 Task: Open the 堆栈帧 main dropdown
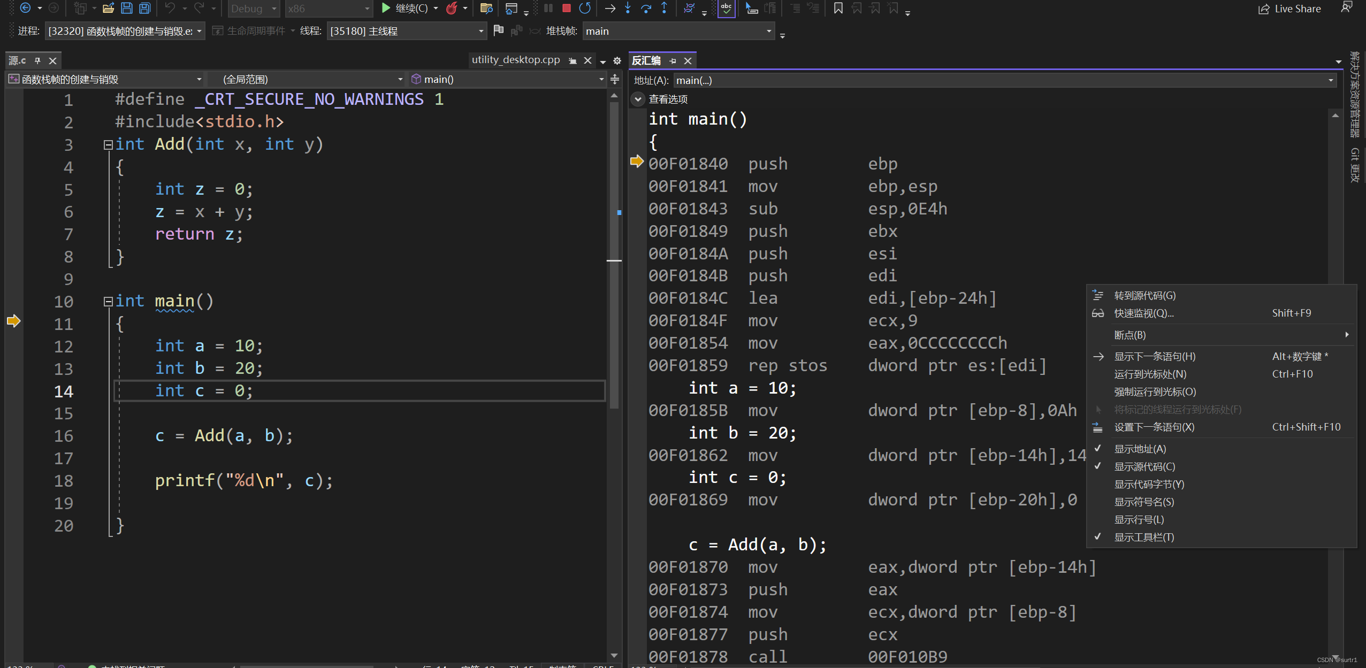coord(768,31)
